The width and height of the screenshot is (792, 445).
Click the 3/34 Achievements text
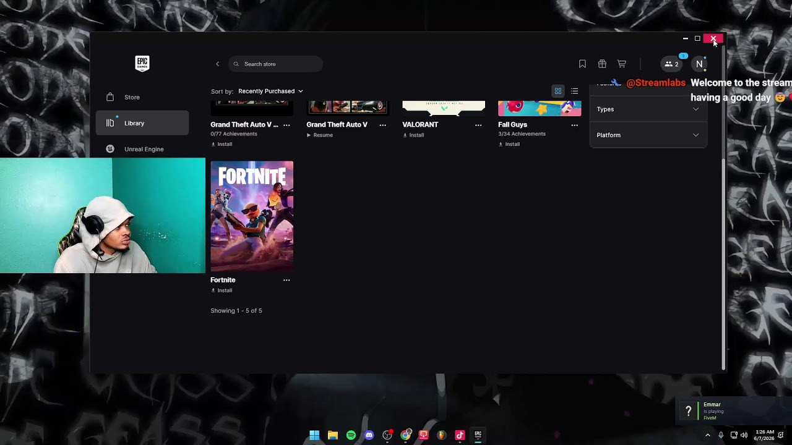click(x=522, y=134)
